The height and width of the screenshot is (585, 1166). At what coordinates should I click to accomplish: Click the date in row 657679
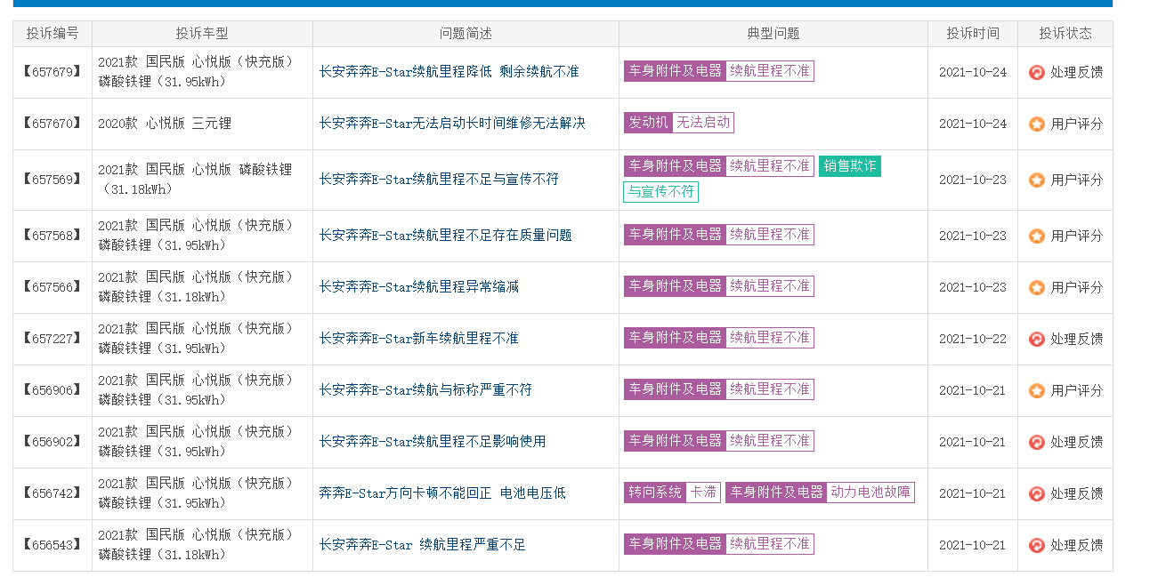pyautogui.click(x=973, y=72)
